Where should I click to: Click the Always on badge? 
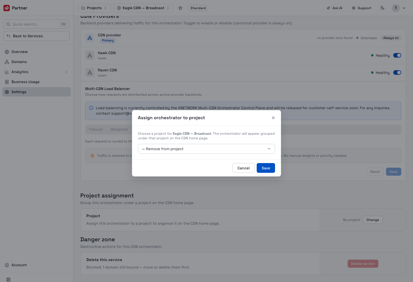[x=391, y=38]
